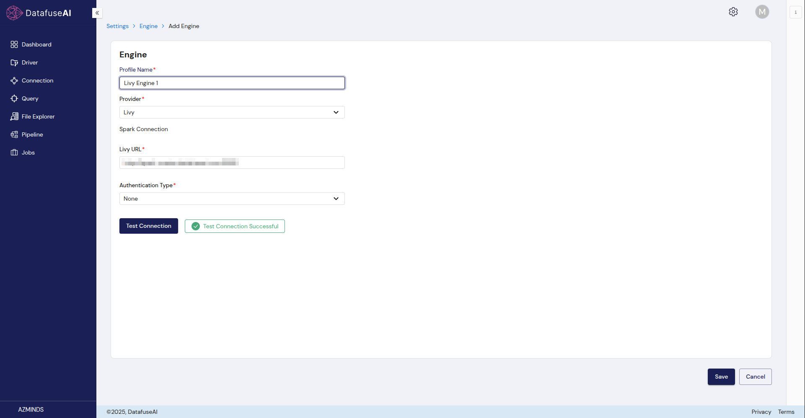Open settings via the gear icon
Screen dimensions: 805x418
coord(733,12)
